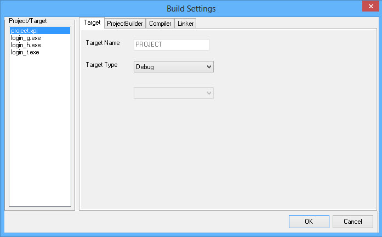Click the Target Type label
This screenshot has height=237, width=382.
pyautogui.click(x=101, y=65)
